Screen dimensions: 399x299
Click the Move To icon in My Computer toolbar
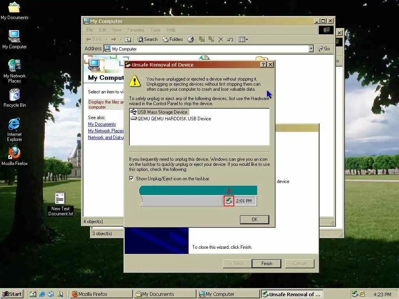(x=202, y=39)
